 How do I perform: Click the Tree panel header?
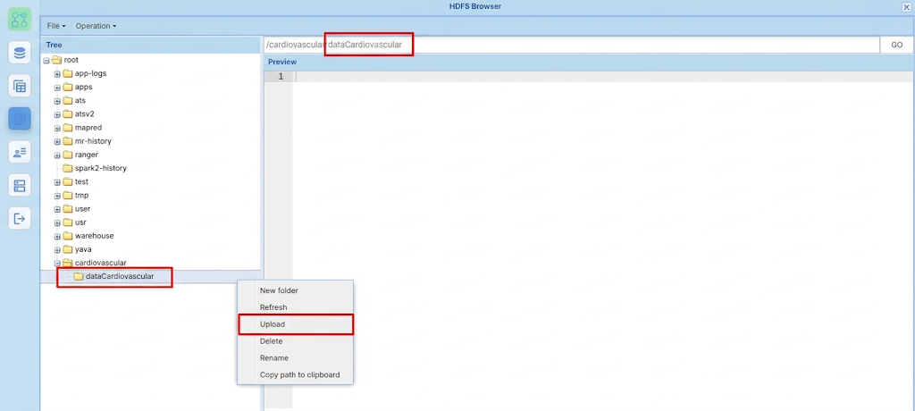pos(150,45)
